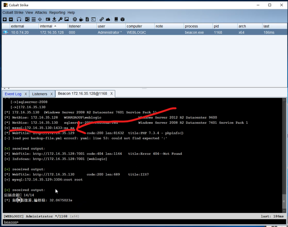
Task: Open the Attacks menu
Action: tap(41, 12)
